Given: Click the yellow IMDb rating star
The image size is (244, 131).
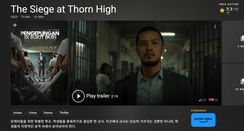Looking at the screenshot, I should (x=222, y=10).
